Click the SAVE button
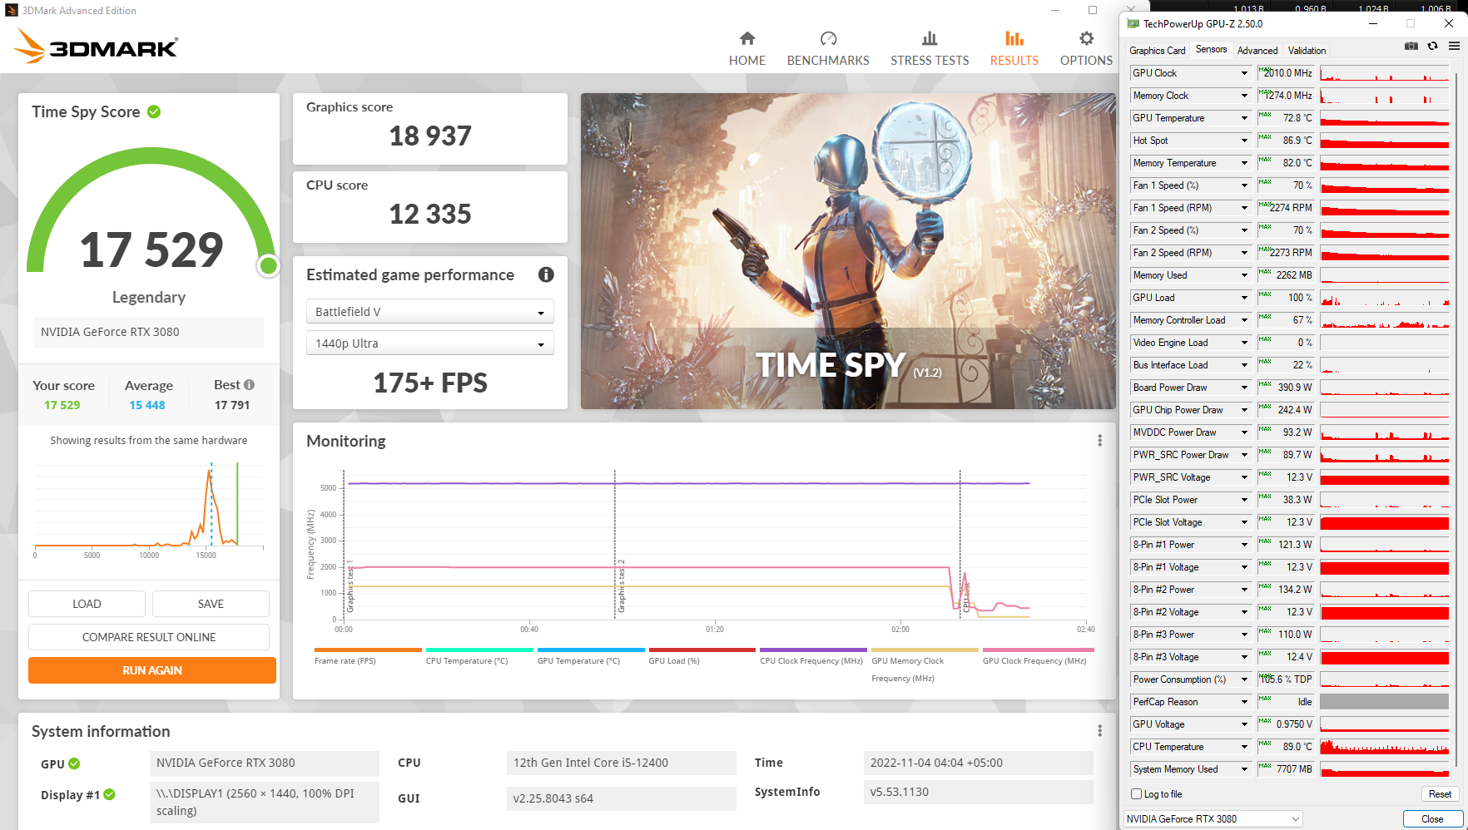This screenshot has width=1468, height=830. pyautogui.click(x=211, y=604)
